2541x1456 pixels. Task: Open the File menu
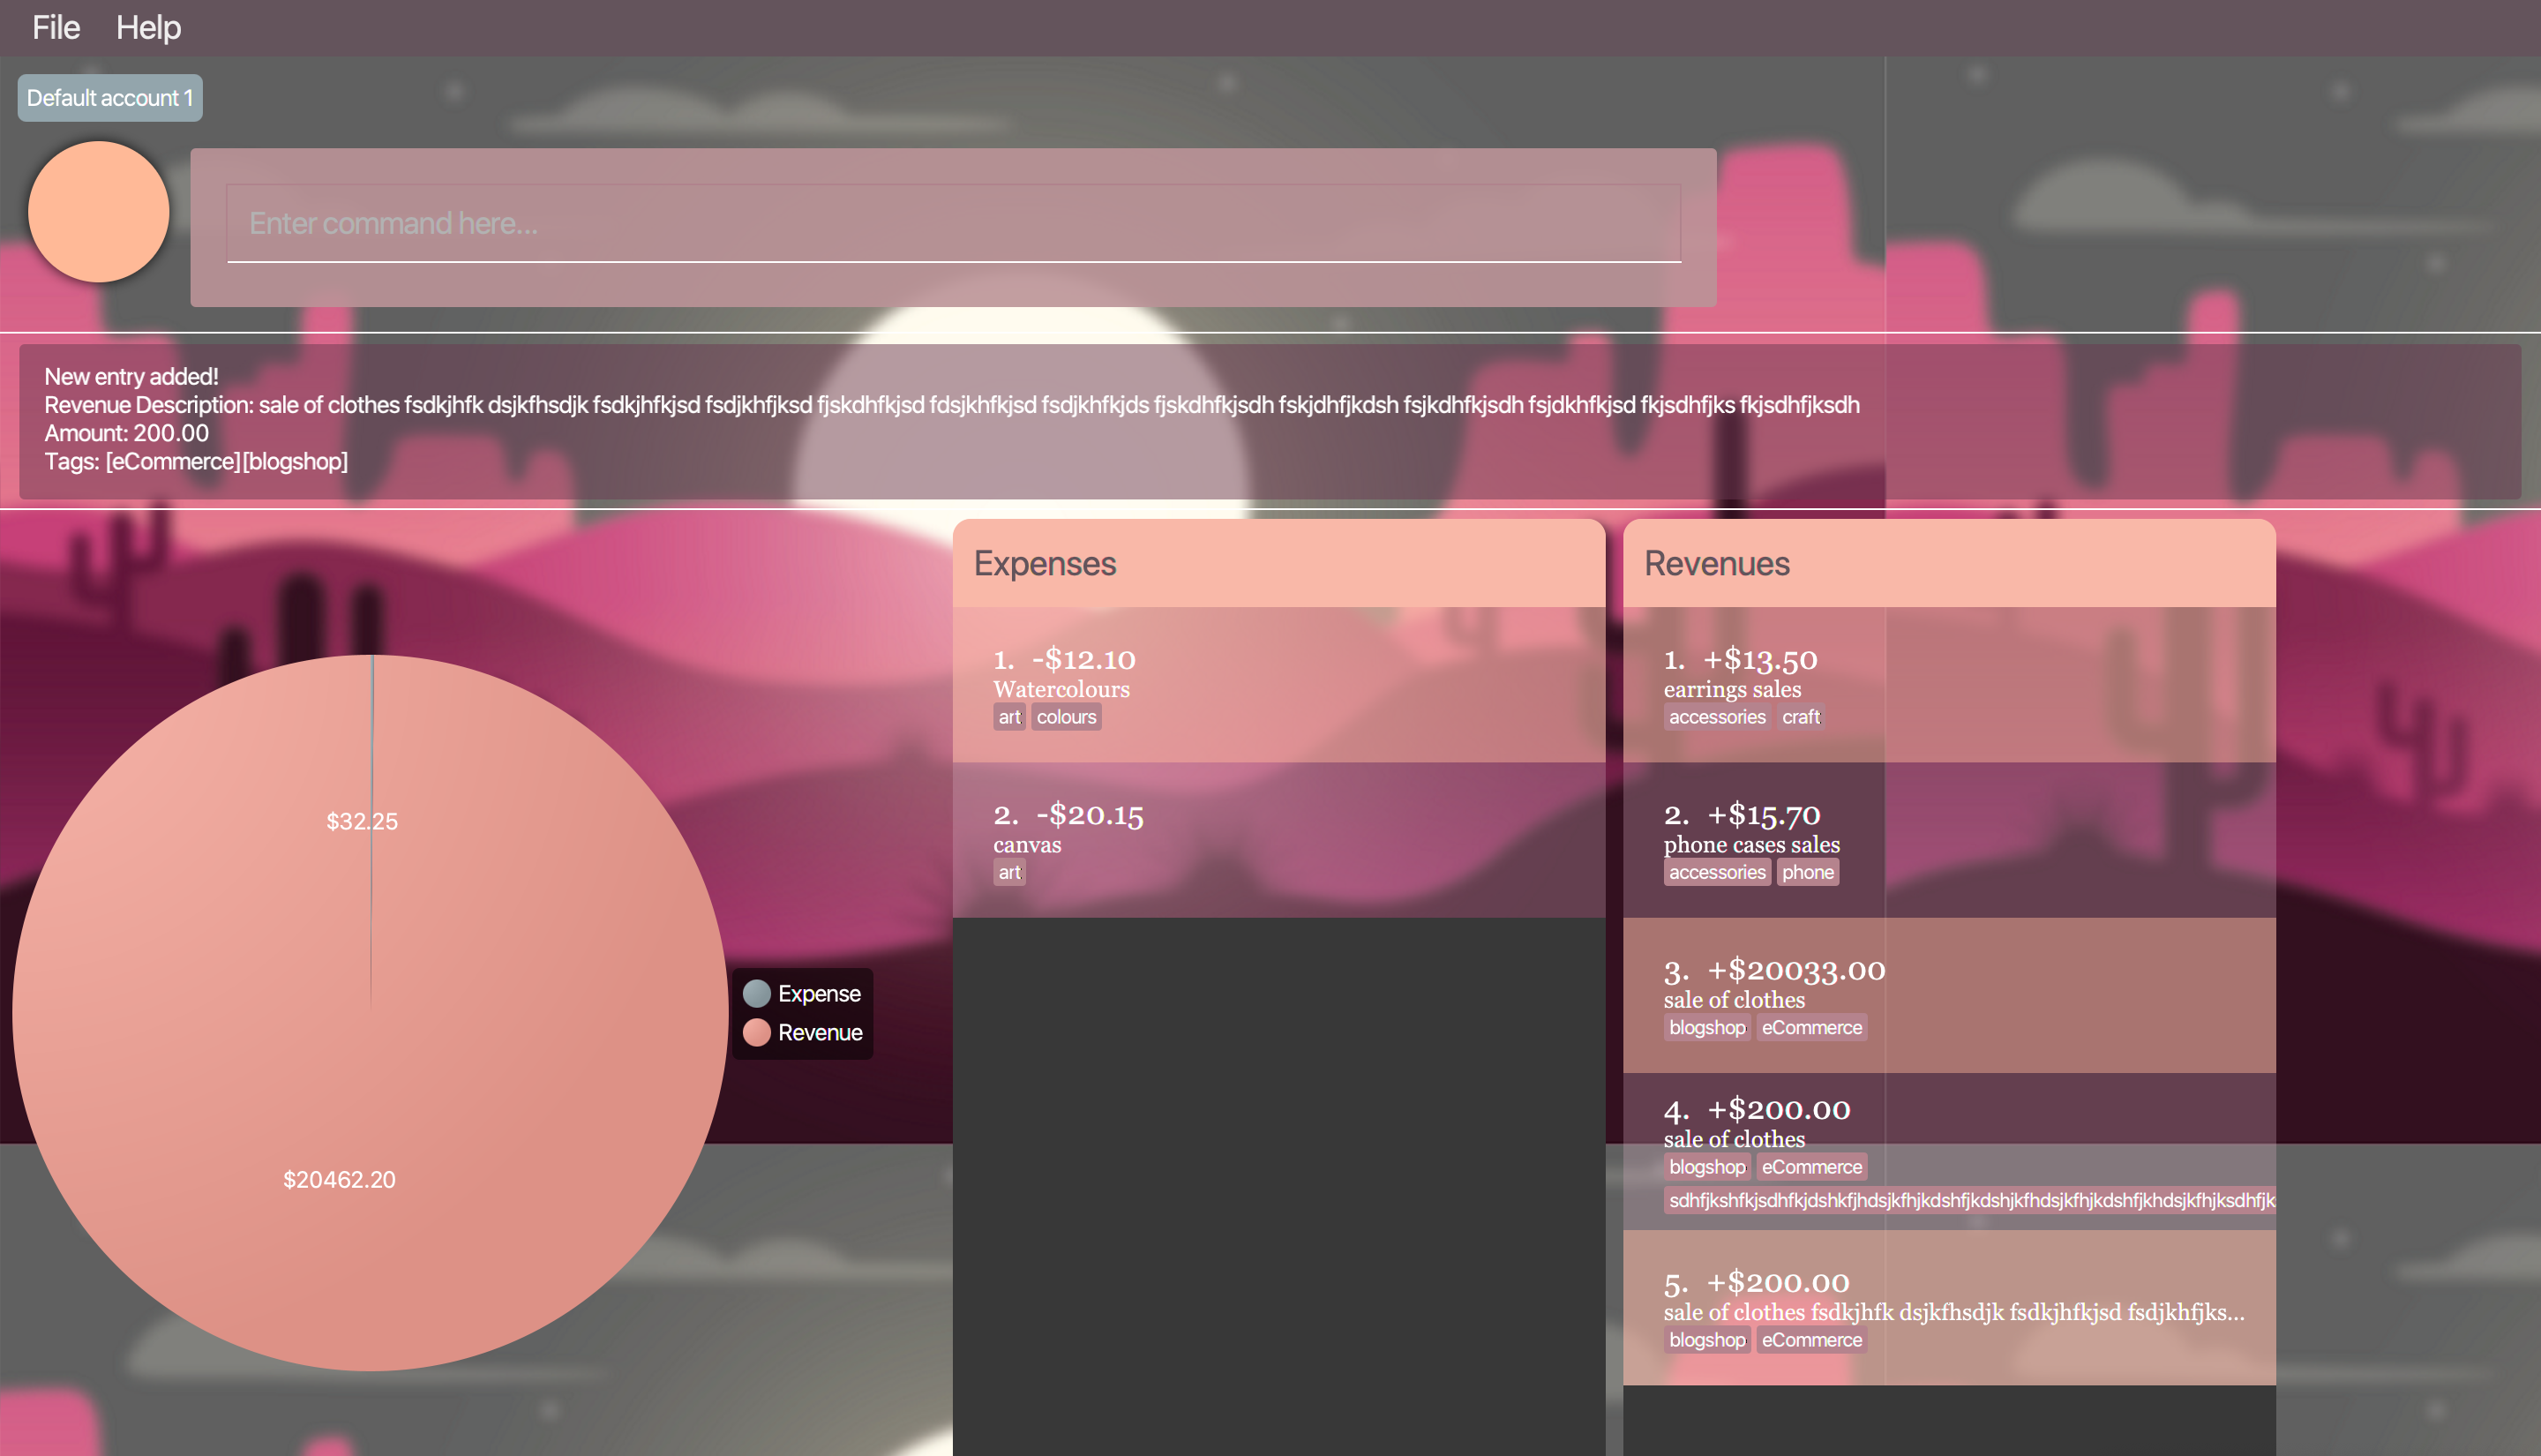pyautogui.click(x=55, y=28)
